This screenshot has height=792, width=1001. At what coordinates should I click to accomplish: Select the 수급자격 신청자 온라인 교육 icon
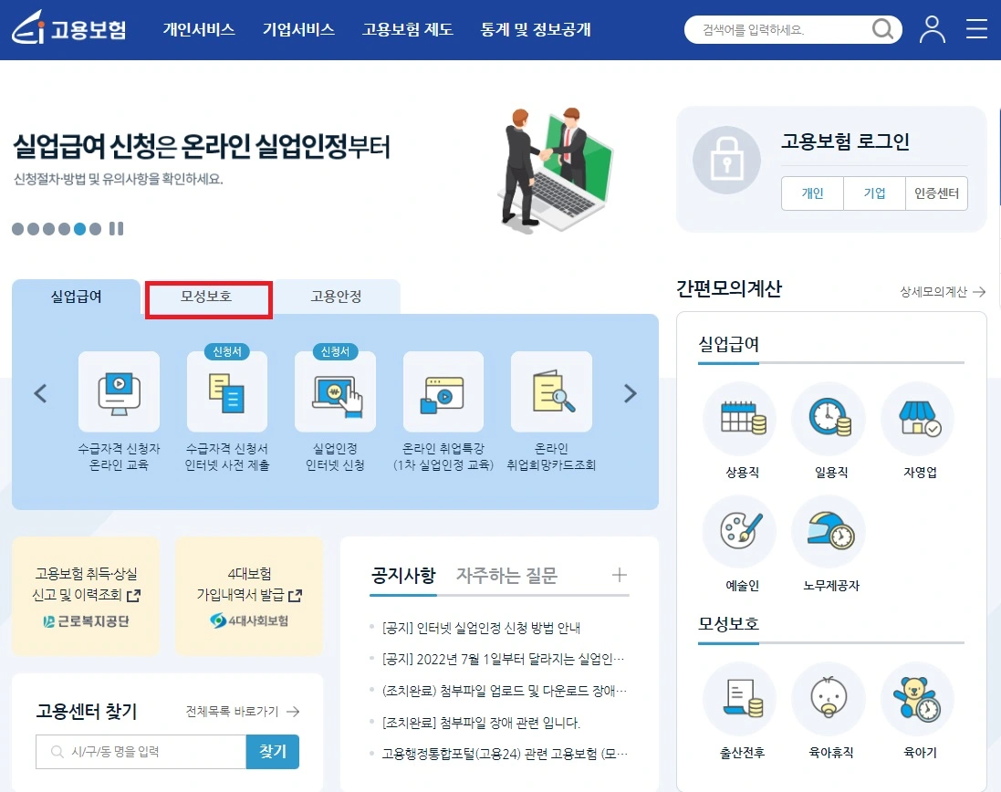coord(120,392)
